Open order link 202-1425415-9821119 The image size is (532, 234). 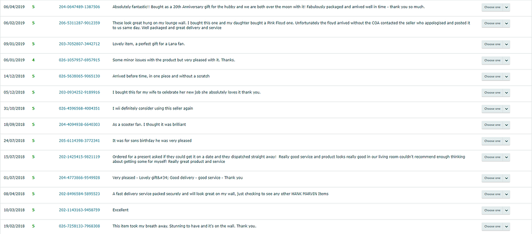(79, 156)
